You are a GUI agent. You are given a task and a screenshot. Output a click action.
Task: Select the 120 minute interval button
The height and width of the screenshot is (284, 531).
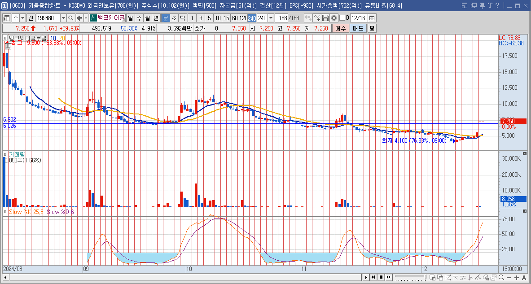243,18
